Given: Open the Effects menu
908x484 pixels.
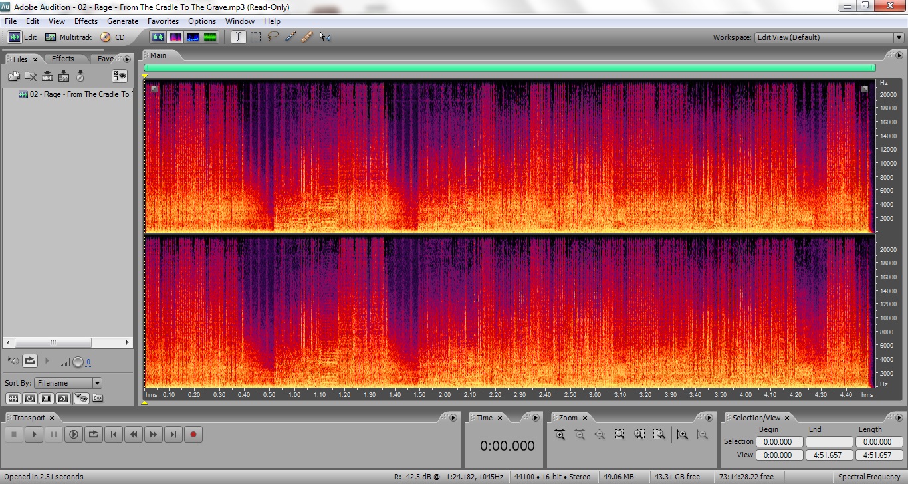Looking at the screenshot, I should coord(86,21).
